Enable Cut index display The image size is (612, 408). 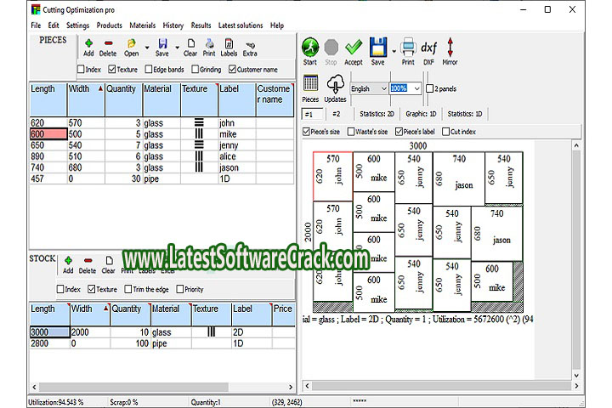pos(445,132)
